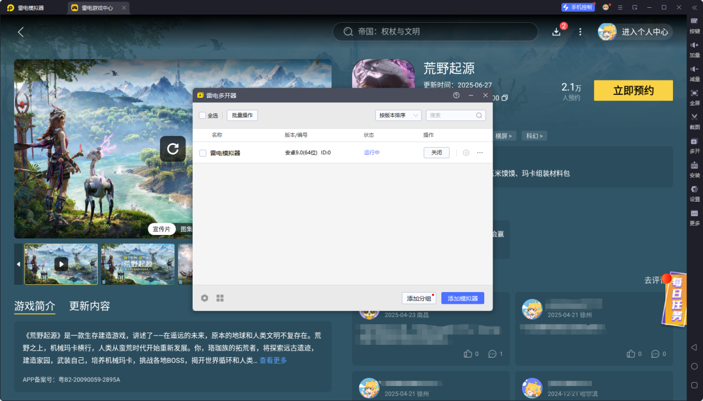The height and width of the screenshot is (401, 703).
Task: Open the three-dot menu for the 雷电模拟器 row
Action: pyautogui.click(x=480, y=153)
